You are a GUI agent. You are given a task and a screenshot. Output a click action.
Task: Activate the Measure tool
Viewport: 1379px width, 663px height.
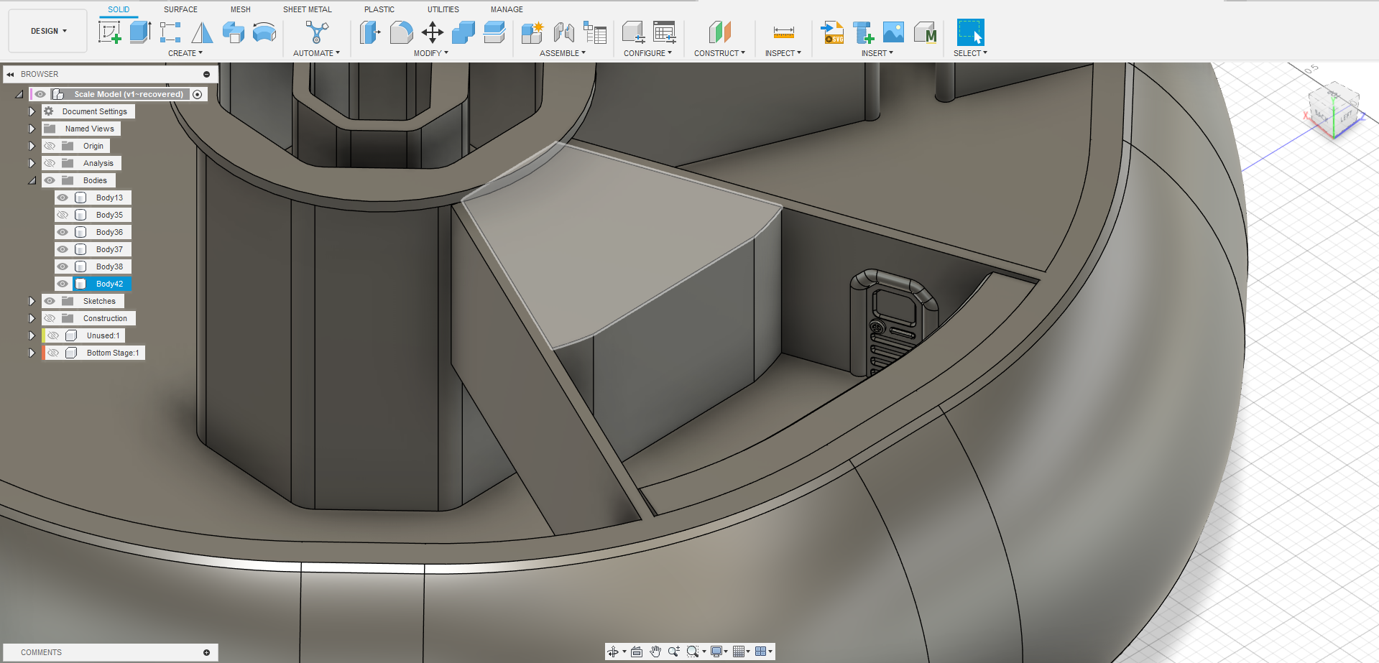[x=783, y=32]
